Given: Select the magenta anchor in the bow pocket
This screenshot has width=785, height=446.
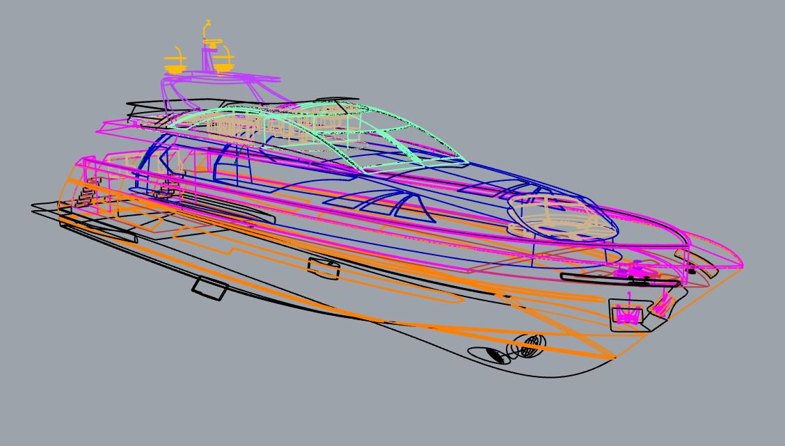Looking at the screenshot, I should (x=627, y=317).
